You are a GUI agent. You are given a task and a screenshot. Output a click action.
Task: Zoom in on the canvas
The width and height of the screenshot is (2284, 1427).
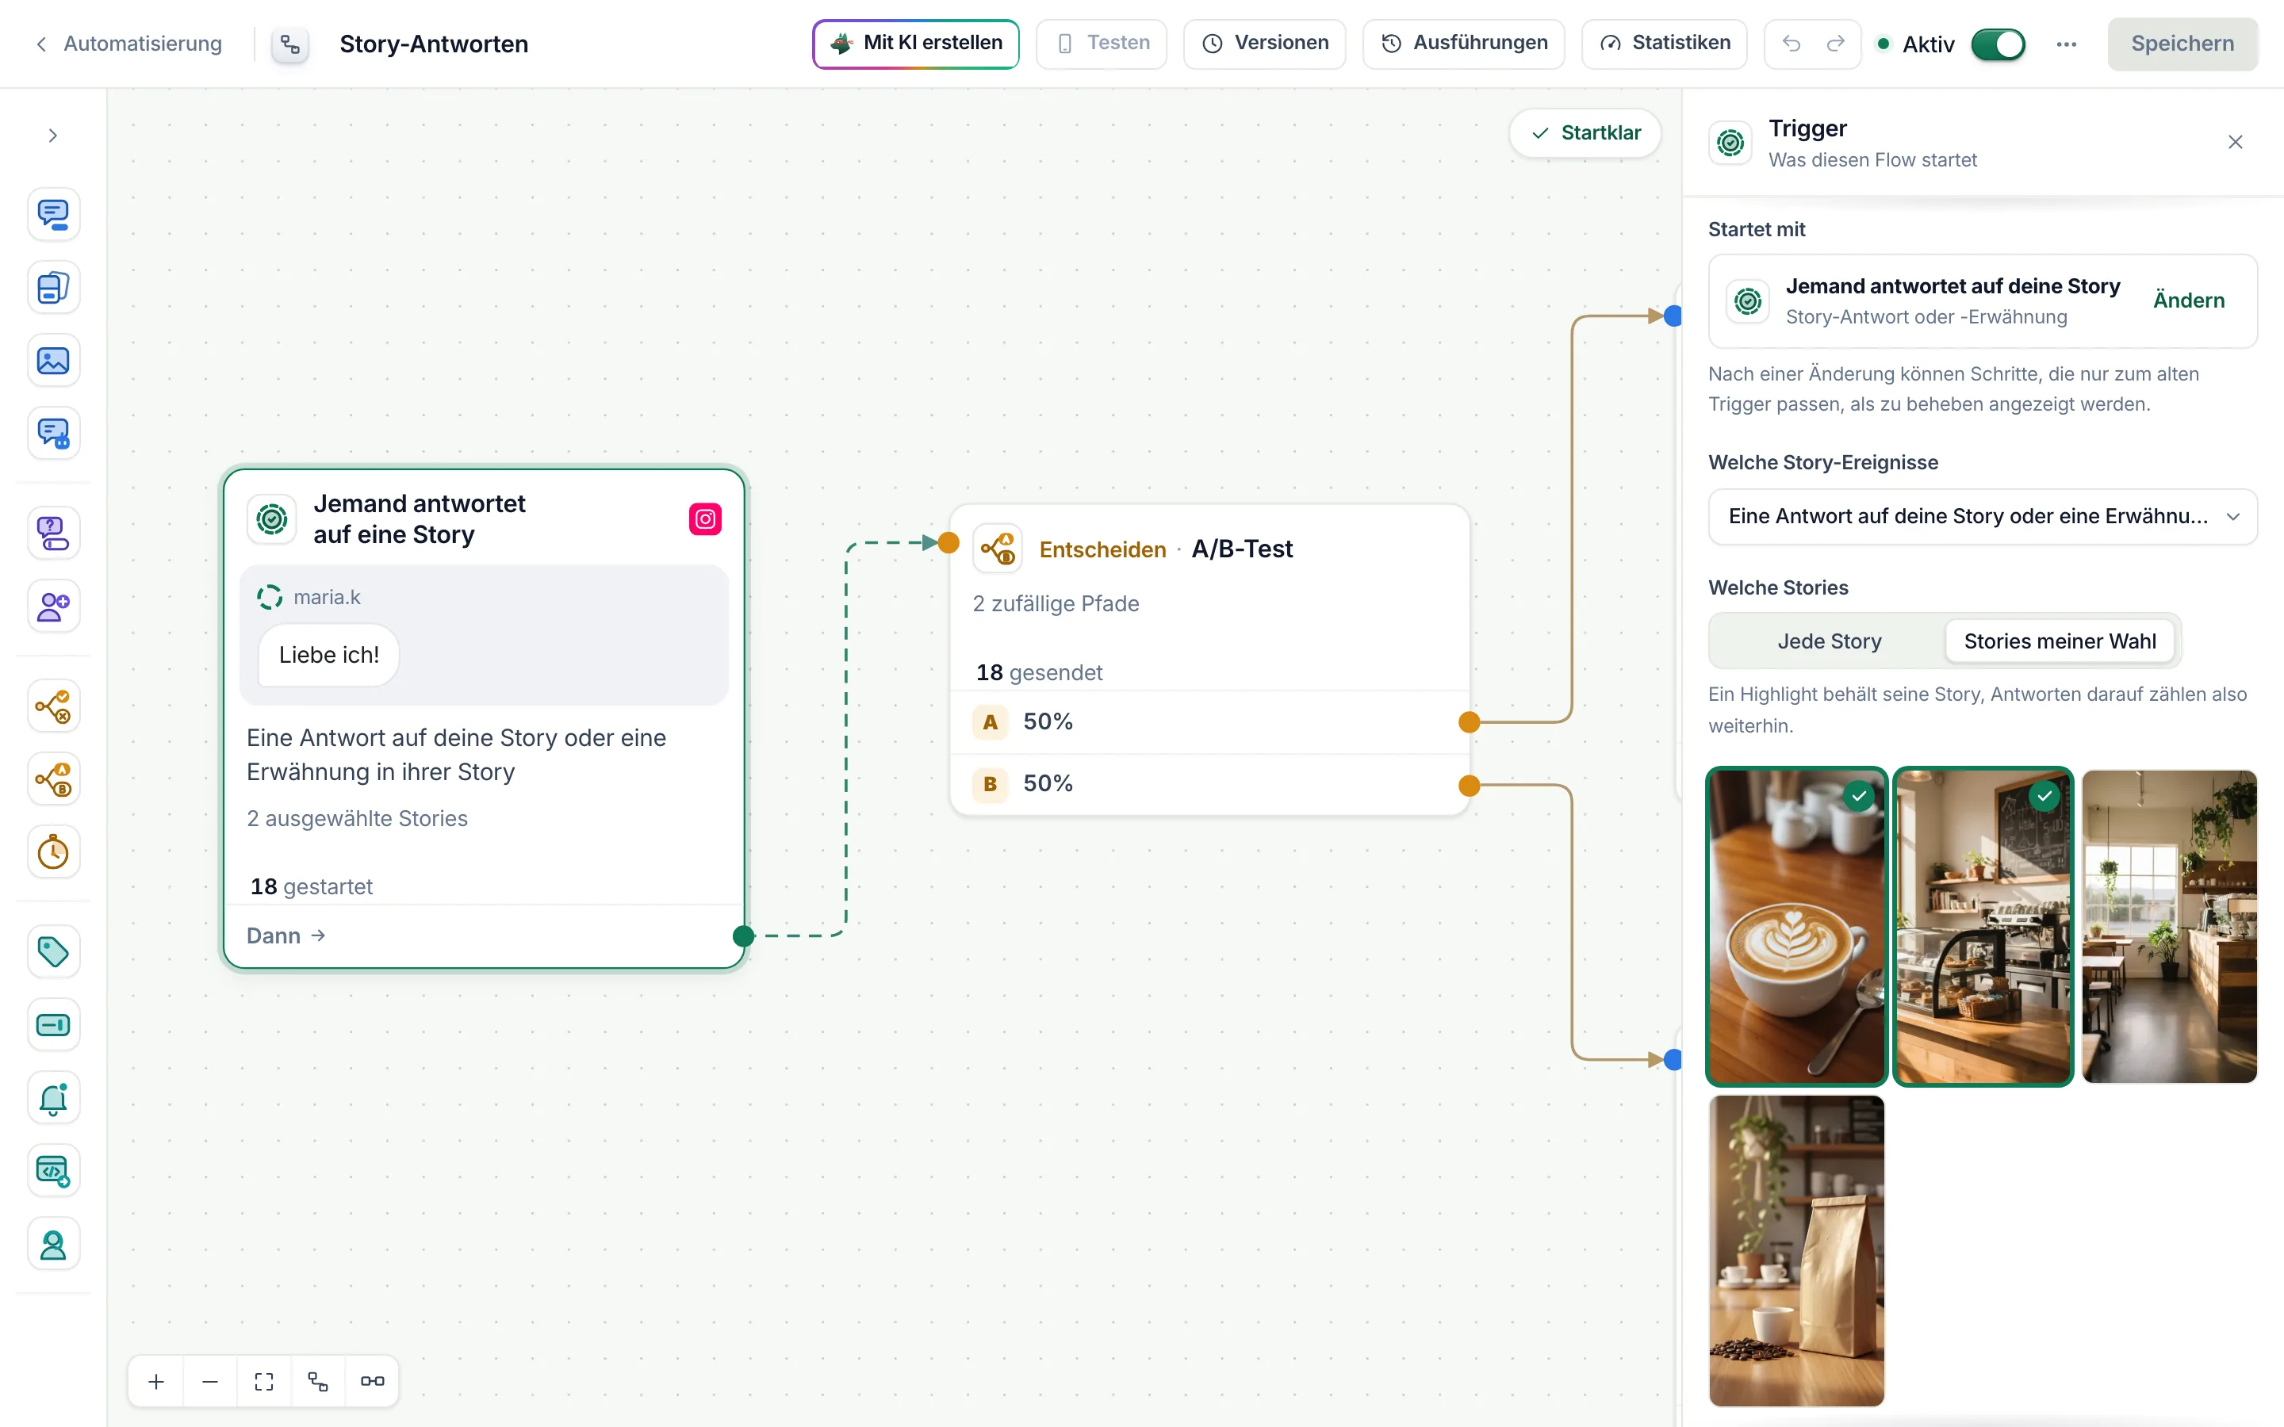(x=157, y=1382)
